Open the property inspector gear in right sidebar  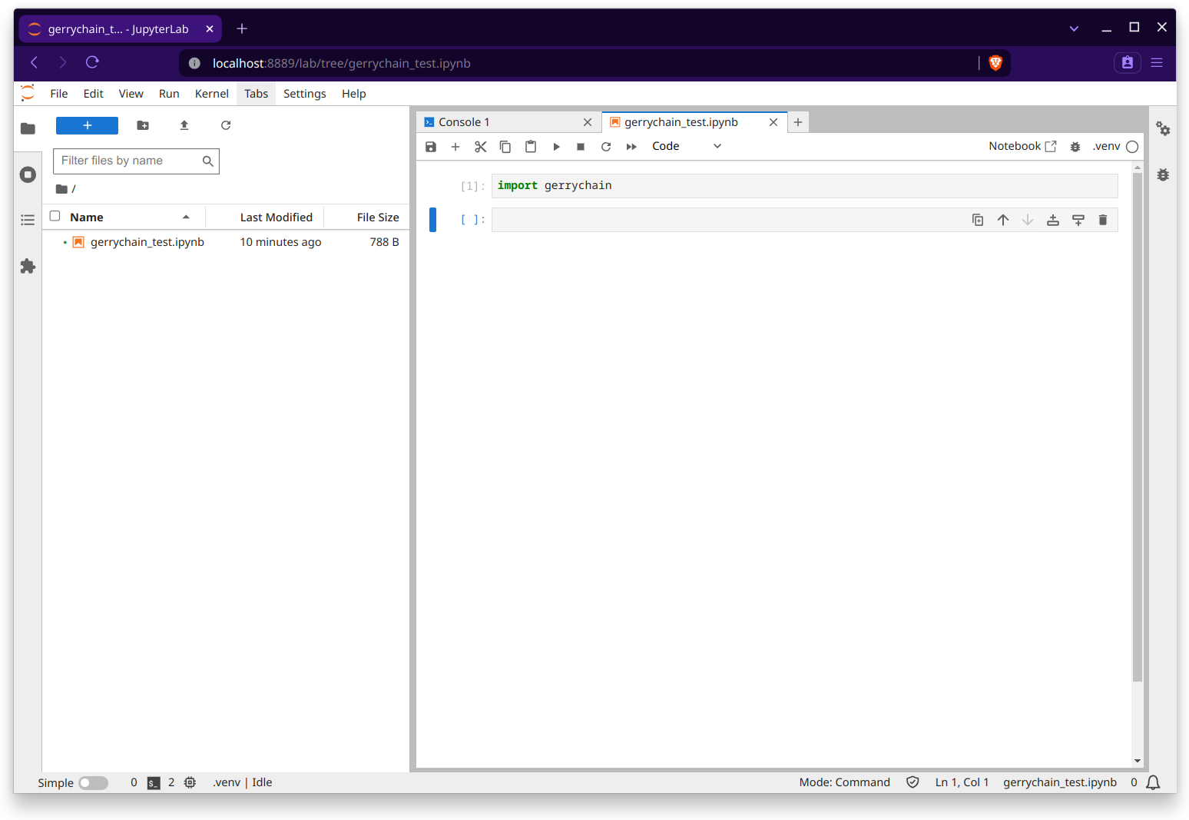click(1164, 129)
